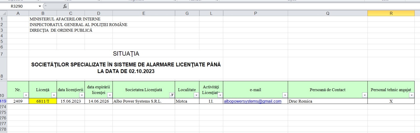420x133 pixels.
Task: Open the data expirării licenței filter arrow
Action: (110, 95)
